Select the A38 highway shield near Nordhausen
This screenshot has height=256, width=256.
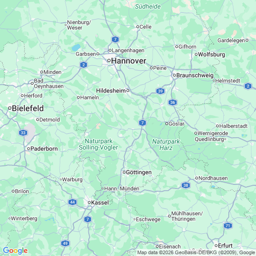point(186,185)
